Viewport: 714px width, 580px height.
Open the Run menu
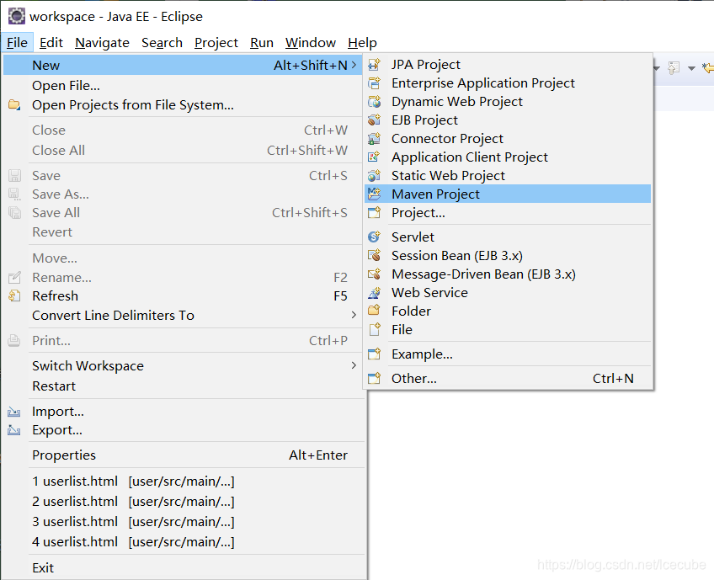pyautogui.click(x=262, y=43)
